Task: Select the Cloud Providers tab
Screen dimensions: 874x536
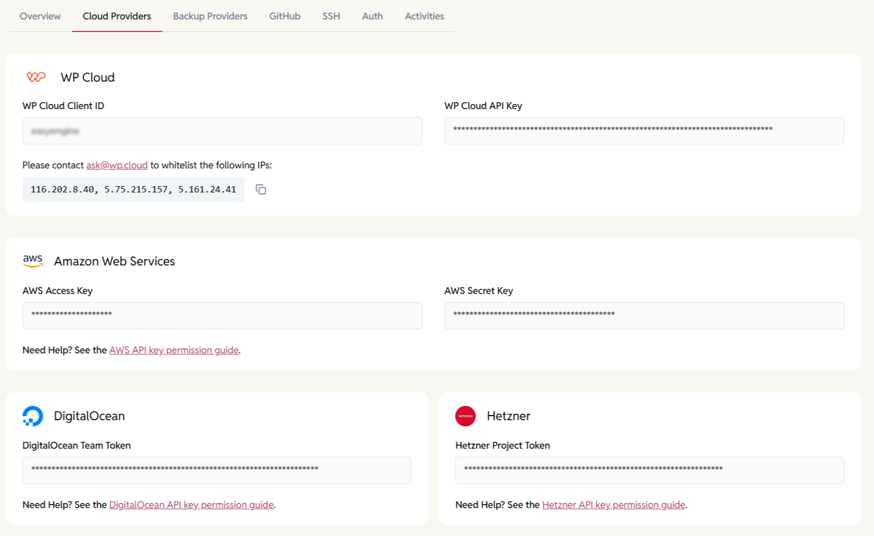Action: coord(116,16)
